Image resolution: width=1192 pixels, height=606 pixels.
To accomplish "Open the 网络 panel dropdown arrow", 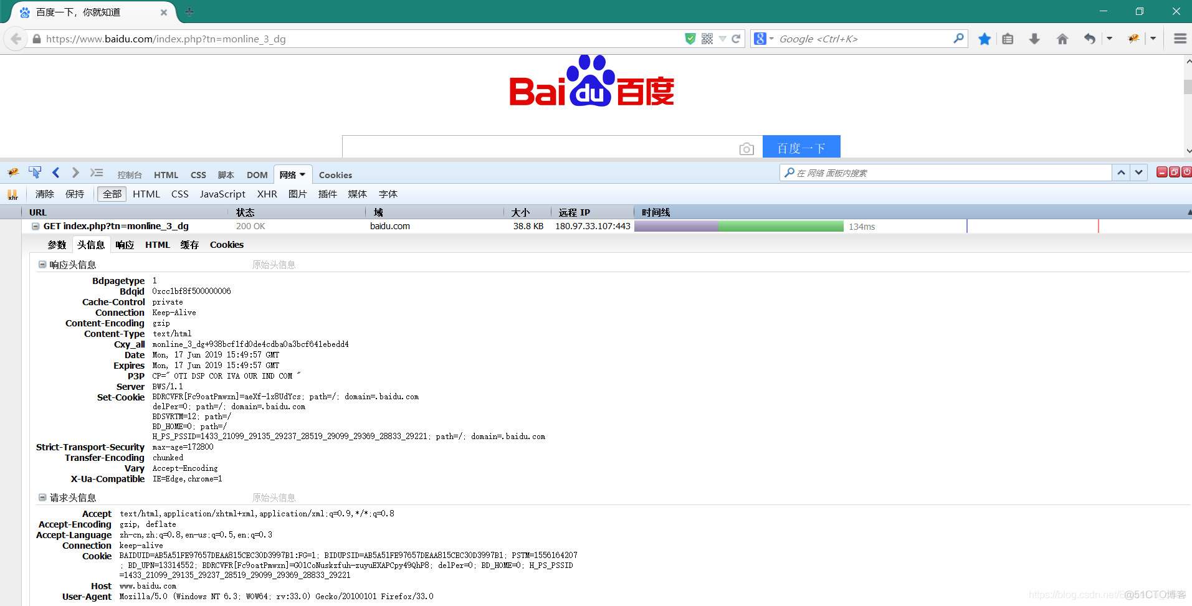I will (302, 175).
